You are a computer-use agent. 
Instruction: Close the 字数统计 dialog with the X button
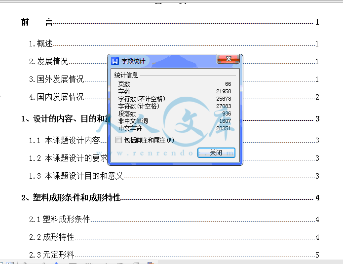pyautogui.click(x=228, y=59)
